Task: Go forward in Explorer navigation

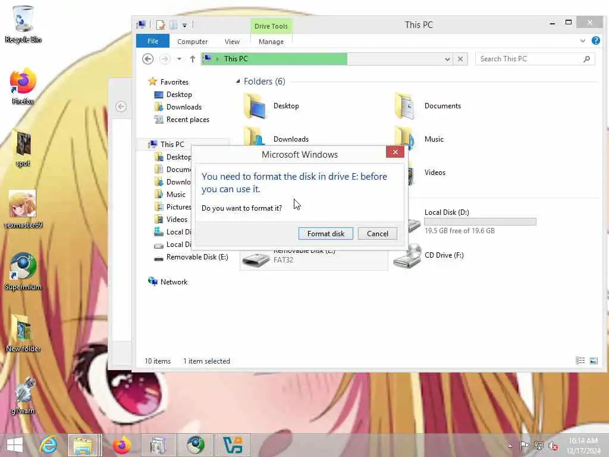Action: point(165,59)
